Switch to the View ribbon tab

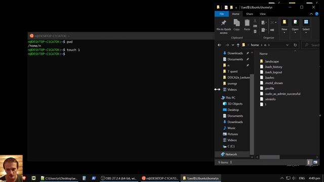pyautogui.click(x=263, y=14)
